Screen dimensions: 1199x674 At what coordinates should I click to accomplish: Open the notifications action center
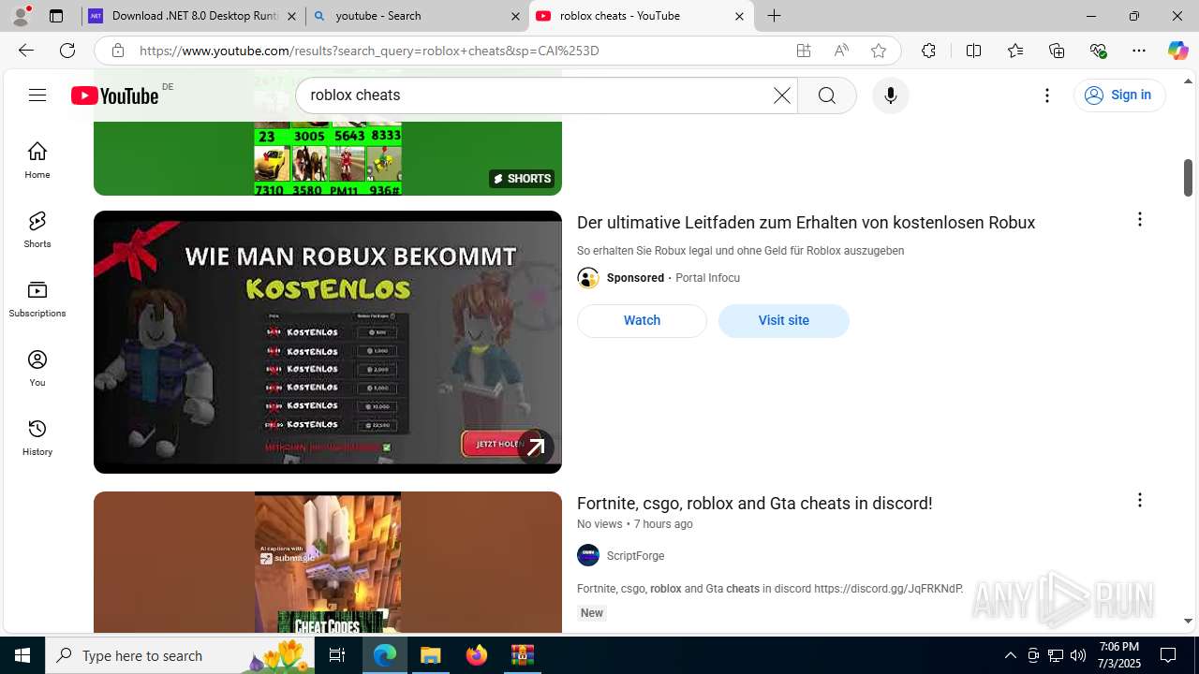pos(1168,655)
